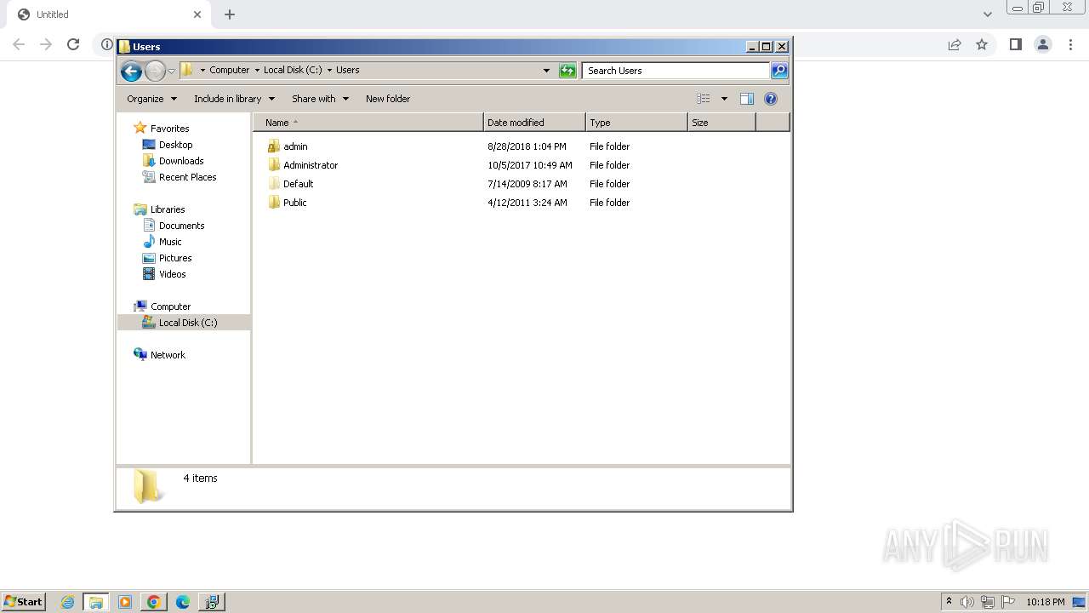Click the folder icon in address bar

[x=186, y=70]
